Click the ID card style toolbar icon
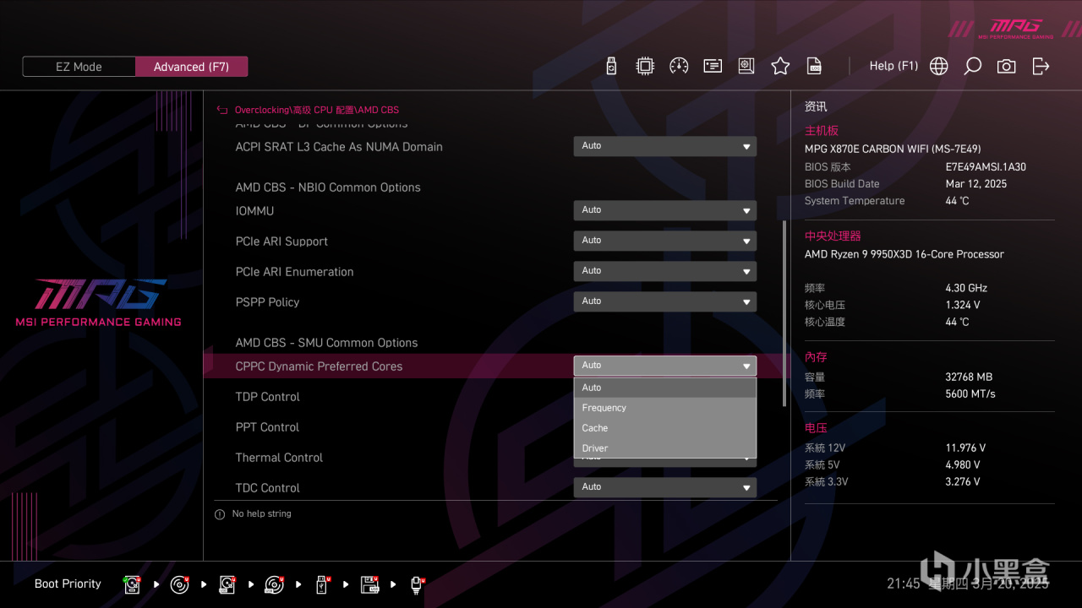The image size is (1082, 608). [x=713, y=66]
